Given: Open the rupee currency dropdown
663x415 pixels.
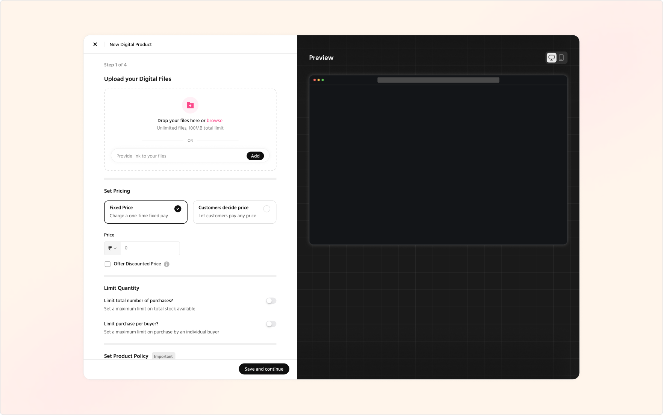Looking at the screenshot, I should [x=112, y=248].
